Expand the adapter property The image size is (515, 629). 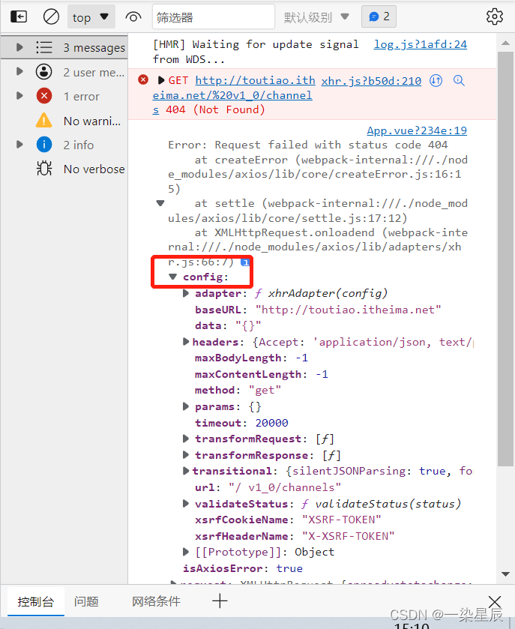[x=186, y=293]
